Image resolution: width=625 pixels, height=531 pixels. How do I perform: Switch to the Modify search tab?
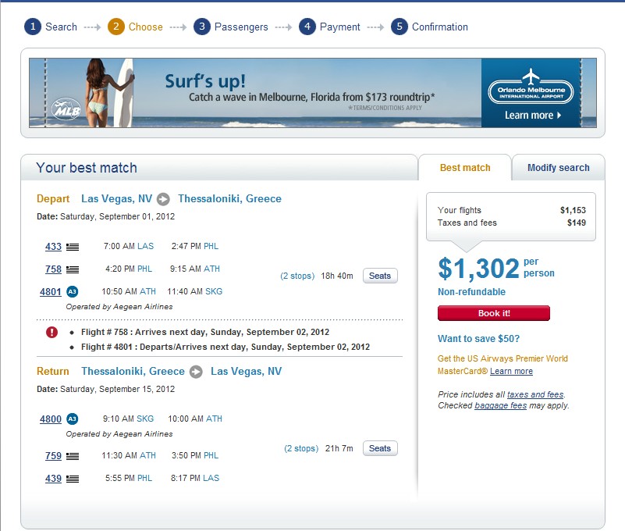tap(558, 168)
